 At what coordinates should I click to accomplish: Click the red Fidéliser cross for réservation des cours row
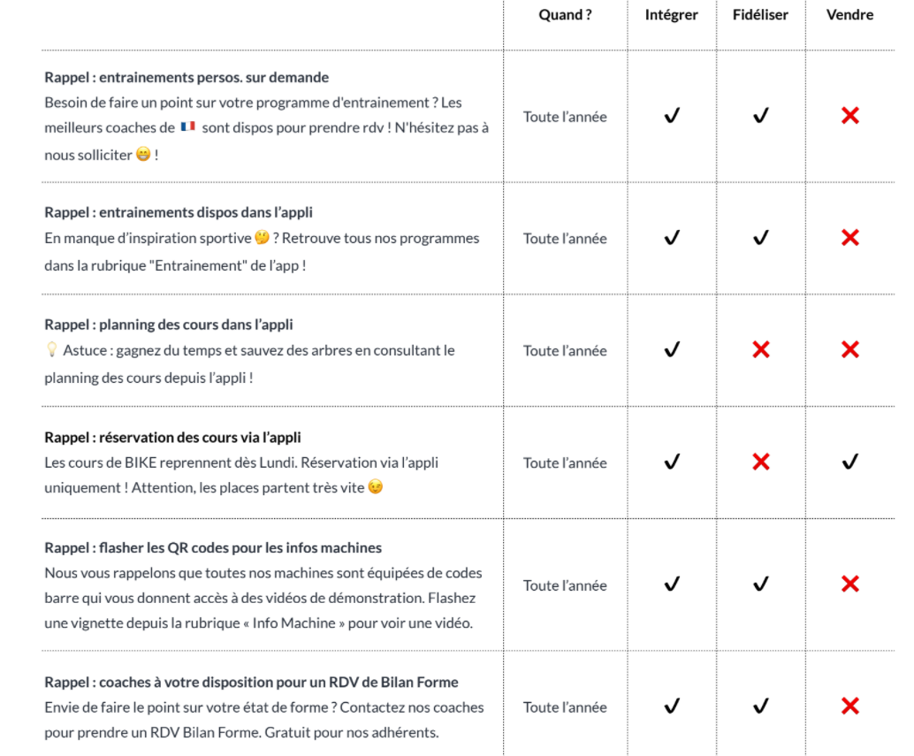click(760, 462)
